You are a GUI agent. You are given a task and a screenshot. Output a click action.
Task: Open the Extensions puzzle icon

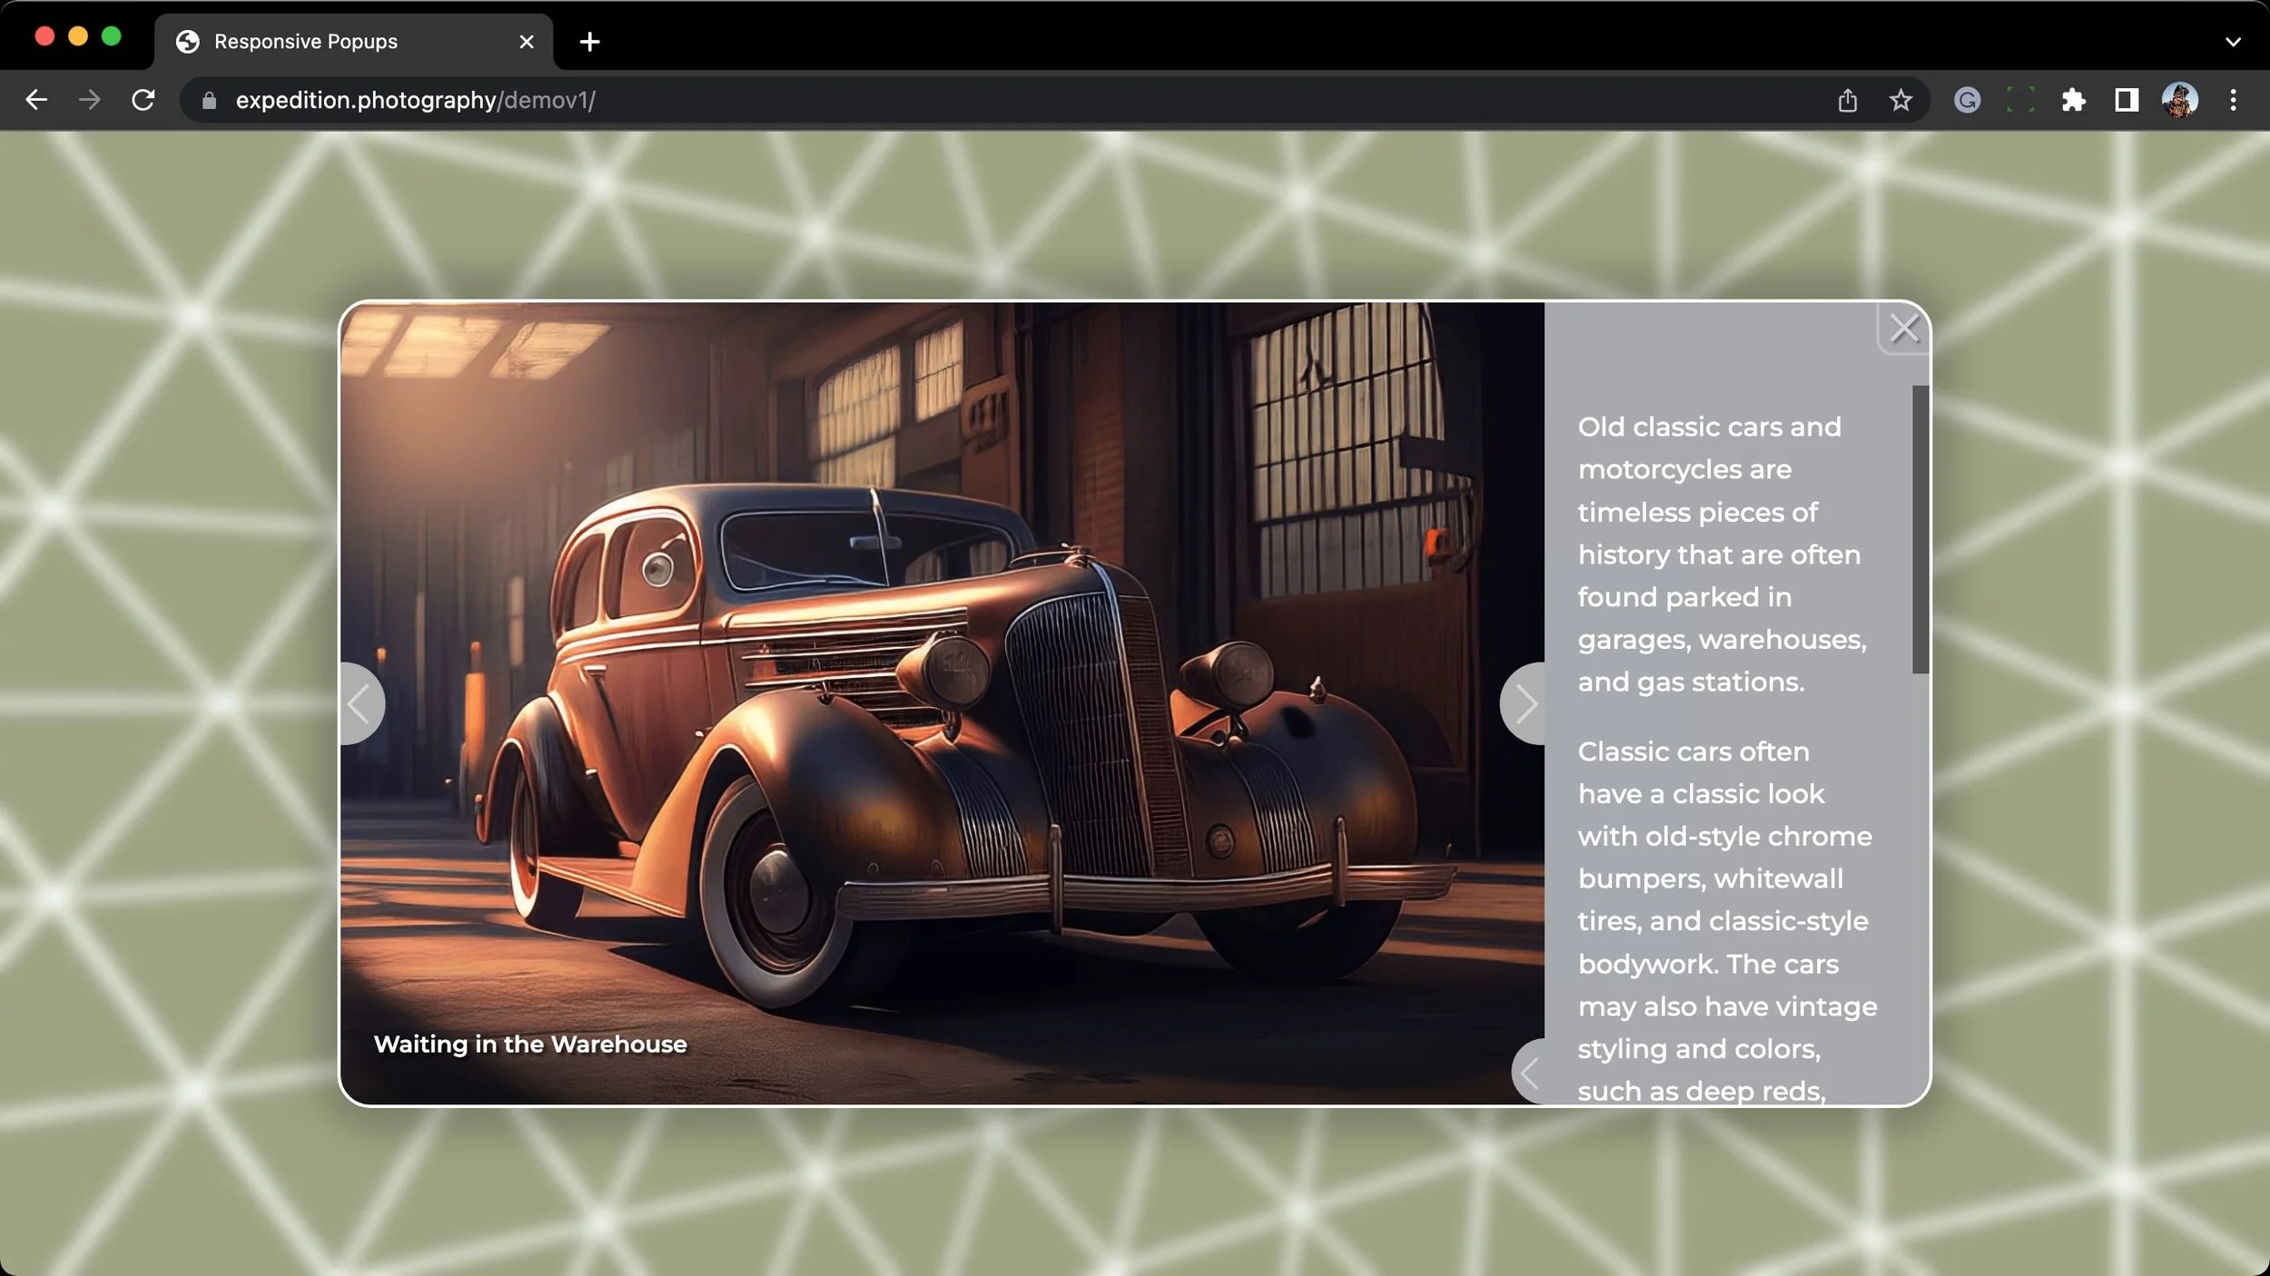click(x=2073, y=100)
